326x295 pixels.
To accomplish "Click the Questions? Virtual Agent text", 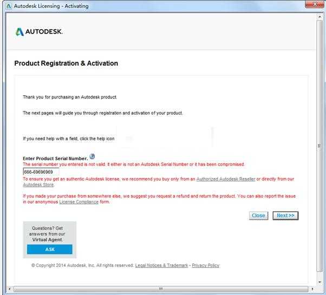I will [47, 234].
